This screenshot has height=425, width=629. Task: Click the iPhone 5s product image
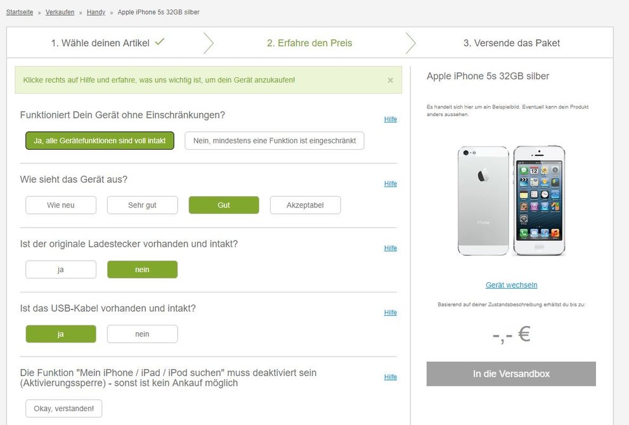pos(512,200)
